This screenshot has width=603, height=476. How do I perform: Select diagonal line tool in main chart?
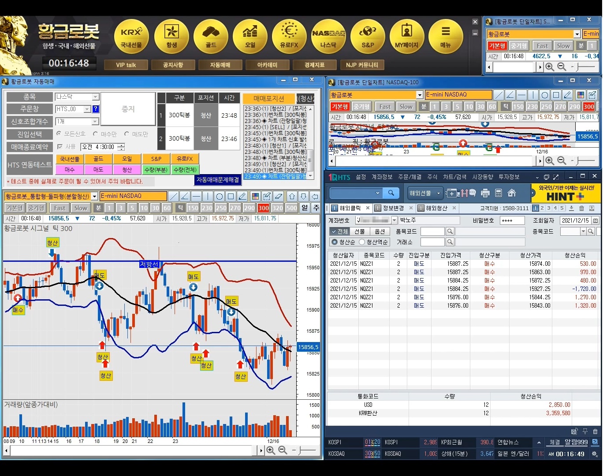174,196
